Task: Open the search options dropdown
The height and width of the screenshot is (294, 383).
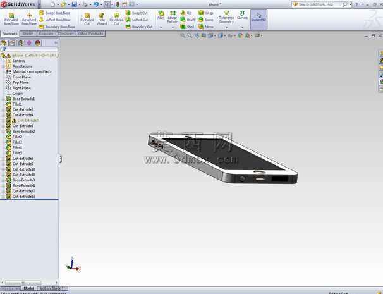Action: click(350, 4)
